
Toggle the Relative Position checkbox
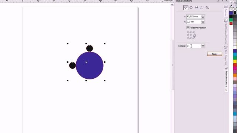click(x=188, y=28)
